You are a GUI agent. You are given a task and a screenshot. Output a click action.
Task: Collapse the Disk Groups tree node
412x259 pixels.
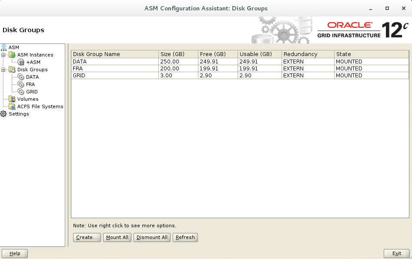(3, 70)
